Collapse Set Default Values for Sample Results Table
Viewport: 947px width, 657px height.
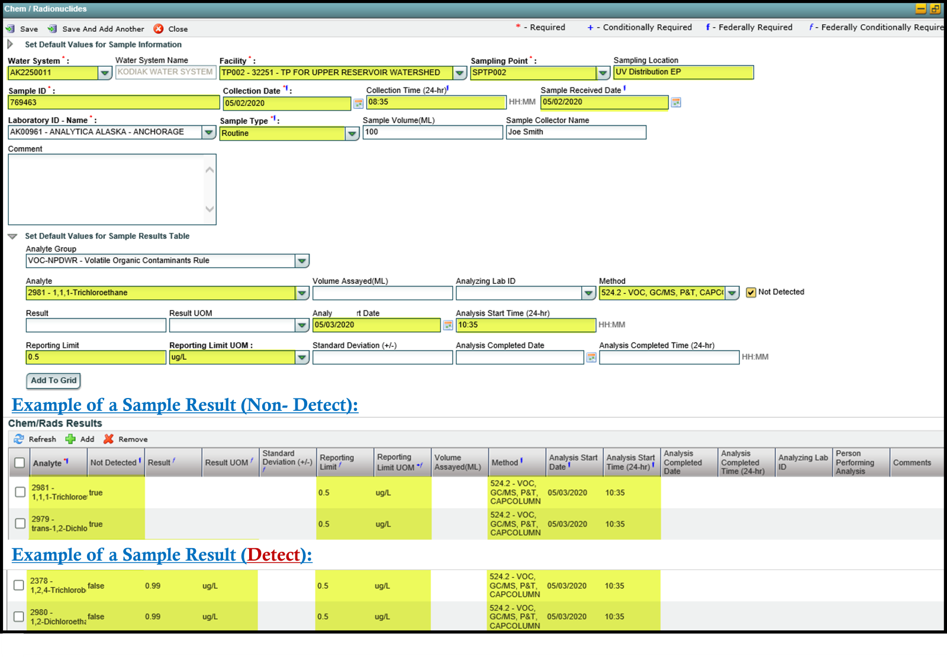tap(12, 236)
